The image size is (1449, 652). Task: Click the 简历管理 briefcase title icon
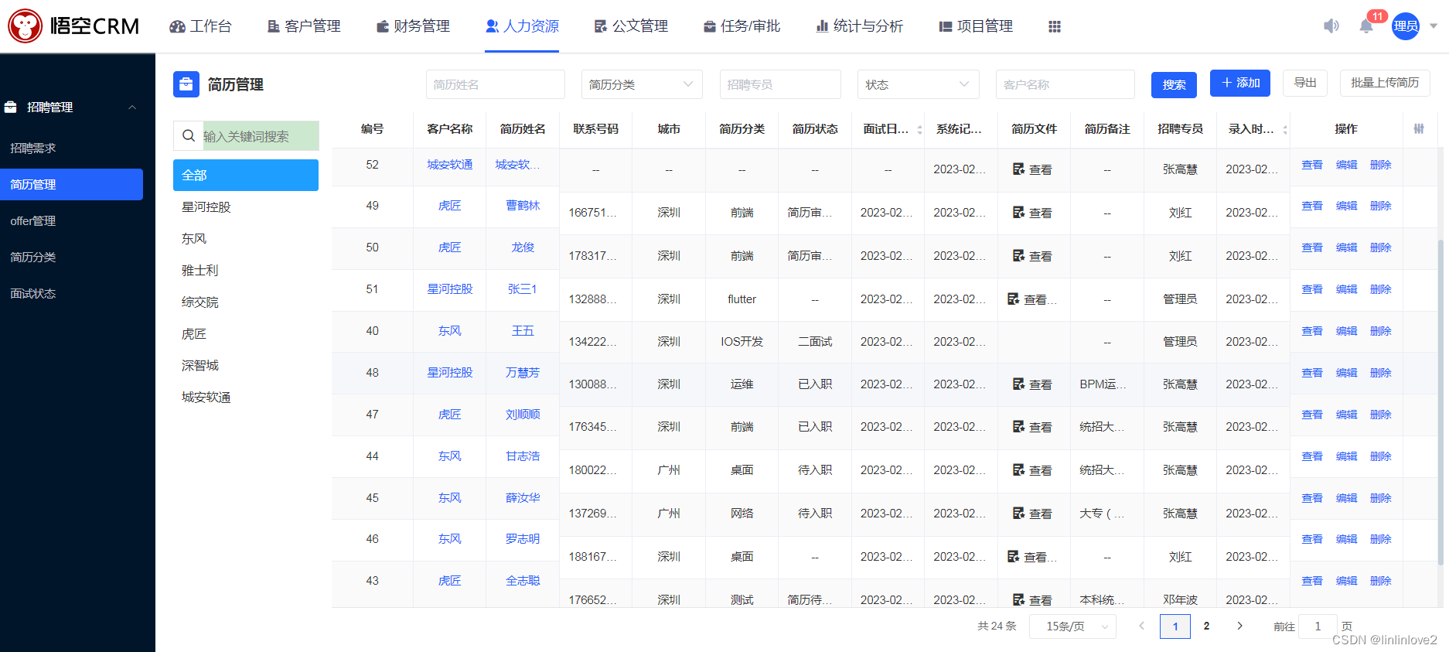pyautogui.click(x=186, y=84)
